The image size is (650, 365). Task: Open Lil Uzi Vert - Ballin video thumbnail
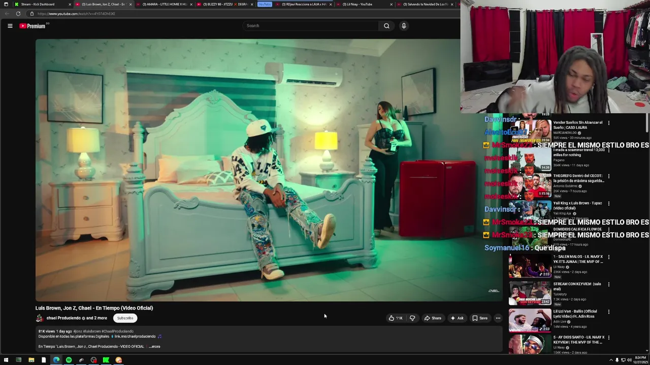(x=530, y=320)
